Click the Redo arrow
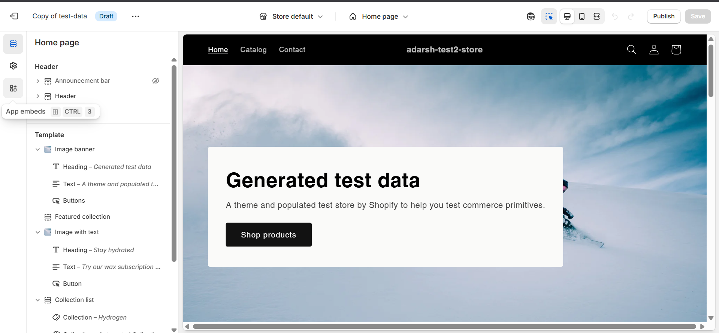Viewport: 719px width, 333px height. (631, 16)
